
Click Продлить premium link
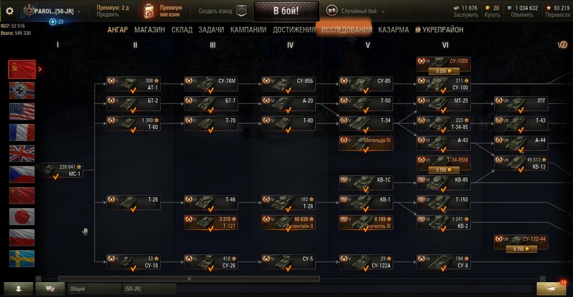[x=107, y=15]
